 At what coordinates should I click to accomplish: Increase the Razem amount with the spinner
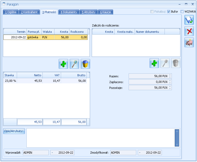(170, 75)
